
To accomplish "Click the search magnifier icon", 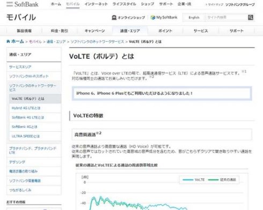I will pos(251,17).
